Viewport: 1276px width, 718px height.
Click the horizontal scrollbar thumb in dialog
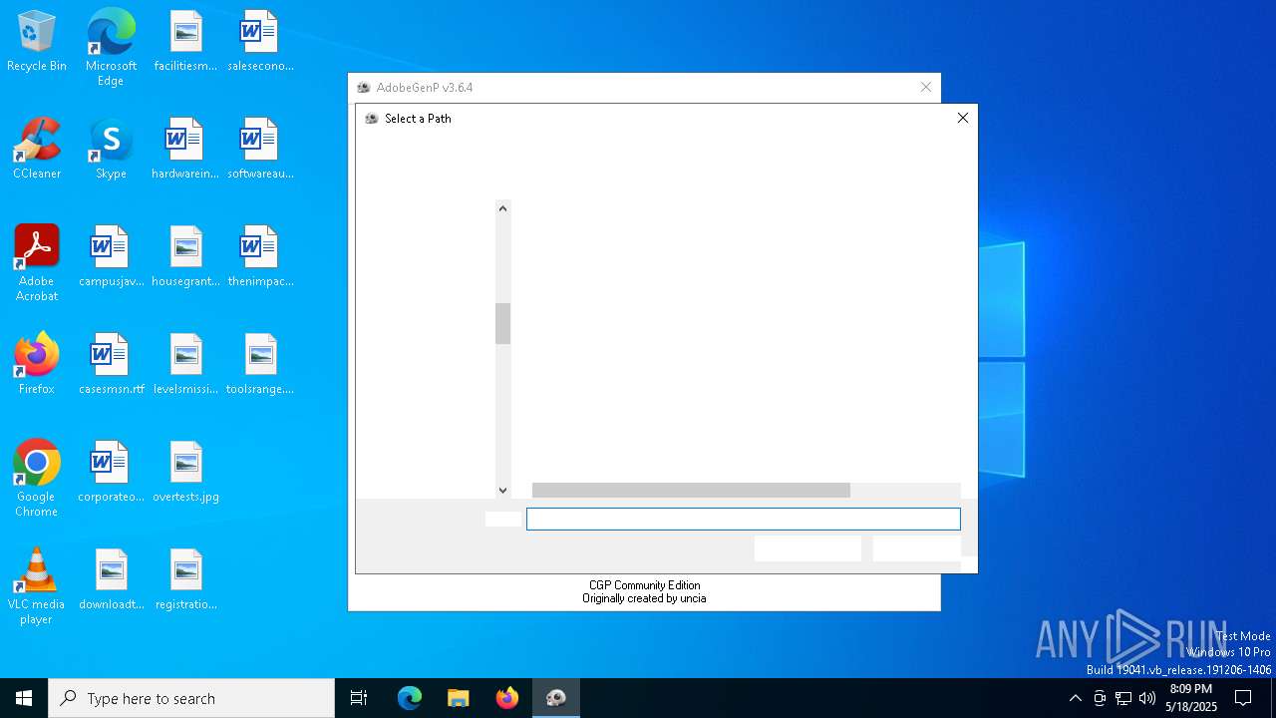click(691, 490)
